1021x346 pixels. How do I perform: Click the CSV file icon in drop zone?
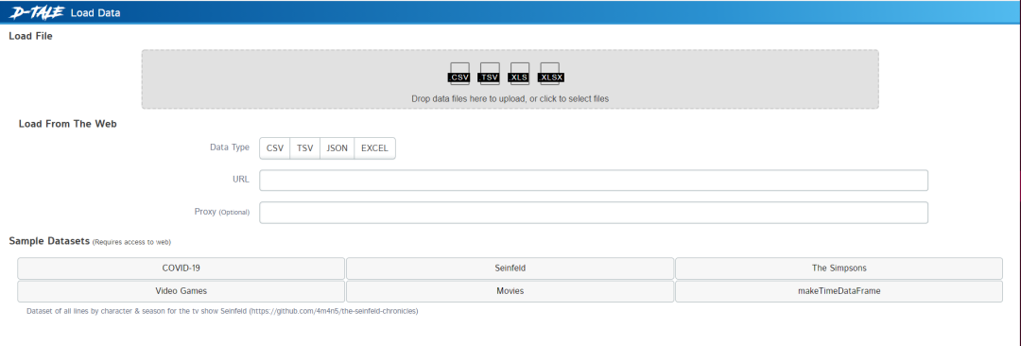[x=459, y=73]
